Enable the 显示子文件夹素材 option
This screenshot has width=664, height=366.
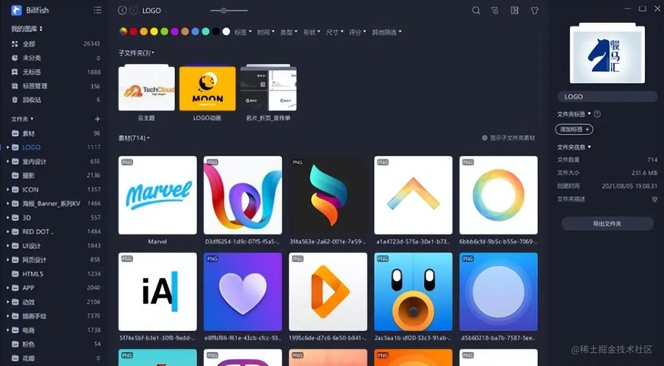(508, 138)
